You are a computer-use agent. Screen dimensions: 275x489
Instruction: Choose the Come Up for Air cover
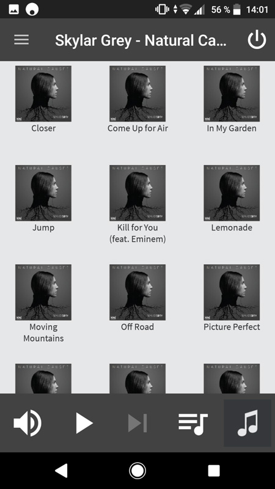pyautogui.click(x=137, y=94)
